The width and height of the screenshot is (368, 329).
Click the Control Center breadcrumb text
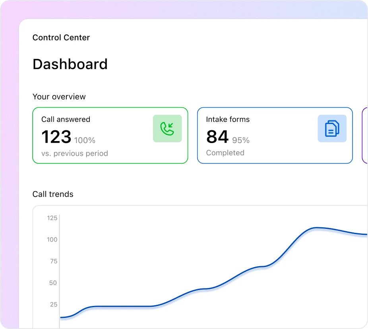click(x=61, y=38)
